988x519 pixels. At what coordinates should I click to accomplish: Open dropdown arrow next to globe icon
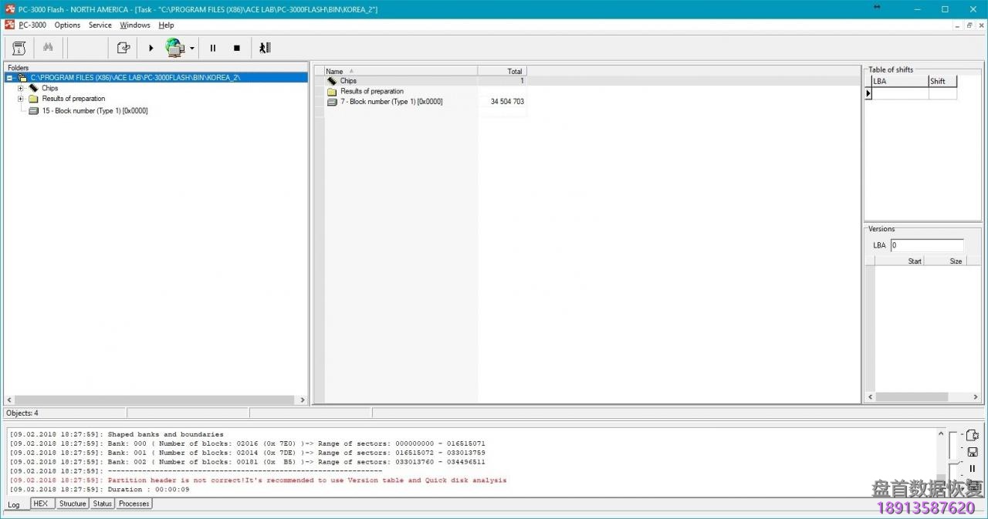[192, 49]
